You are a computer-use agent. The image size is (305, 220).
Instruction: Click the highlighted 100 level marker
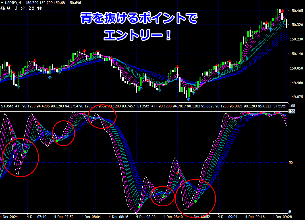292,111
